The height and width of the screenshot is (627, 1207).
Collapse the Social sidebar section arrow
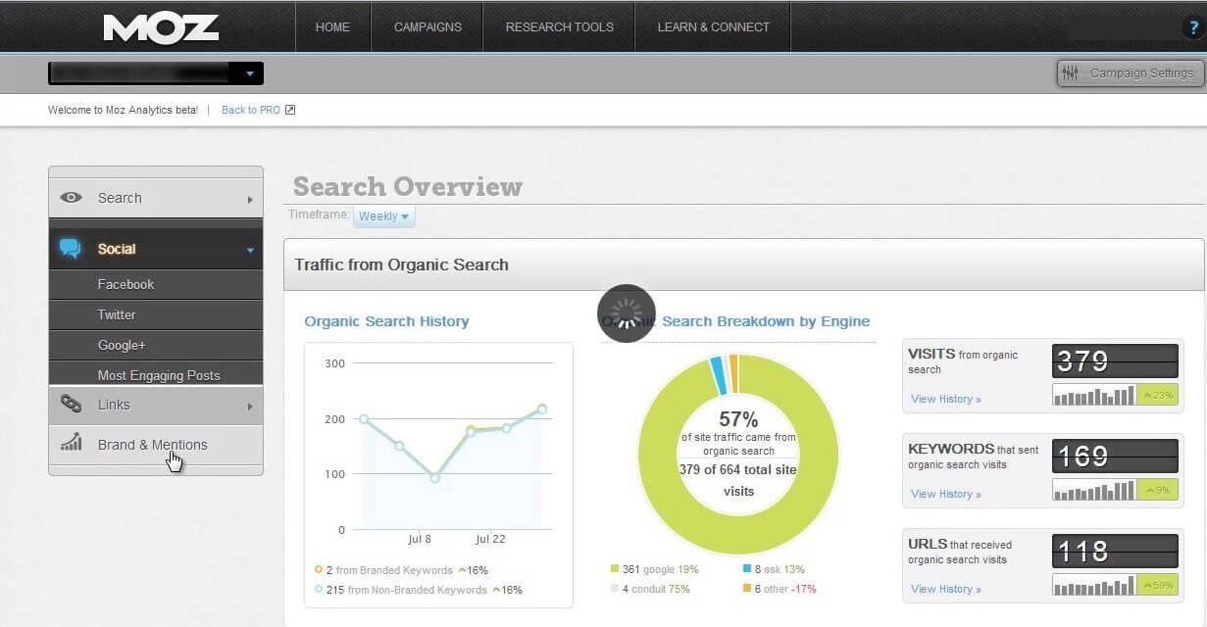pos(250,251)
